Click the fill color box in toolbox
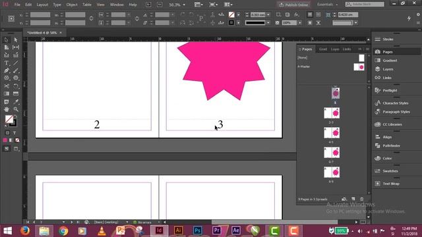 9,118
